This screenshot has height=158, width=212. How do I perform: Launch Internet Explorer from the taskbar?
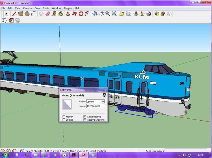click(45, 155)
